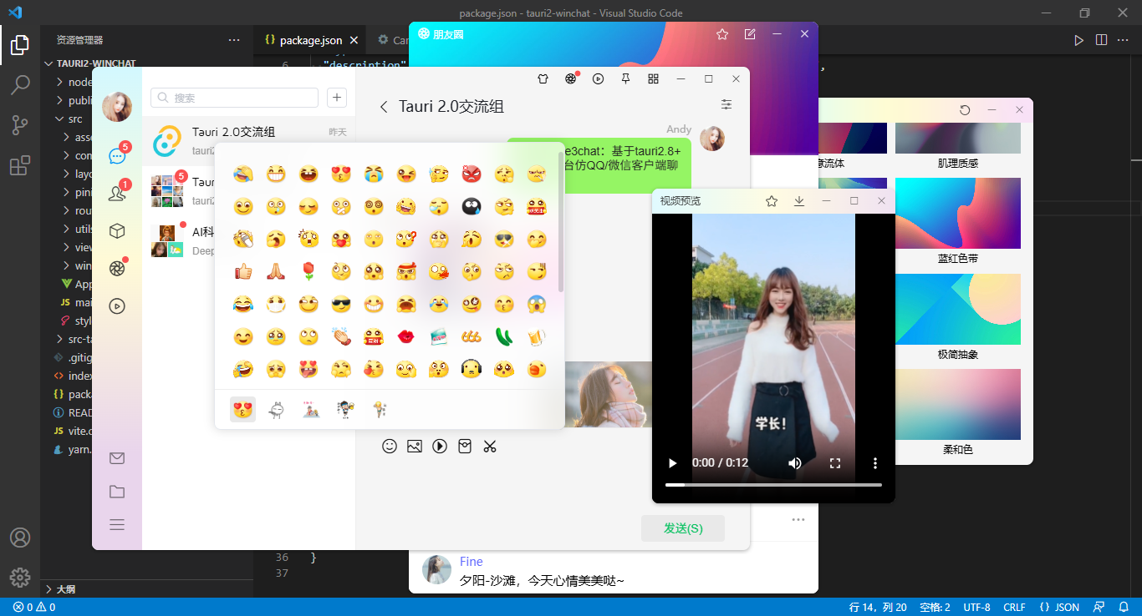Click the 搜索 search field in chat list

click(234, 98)
